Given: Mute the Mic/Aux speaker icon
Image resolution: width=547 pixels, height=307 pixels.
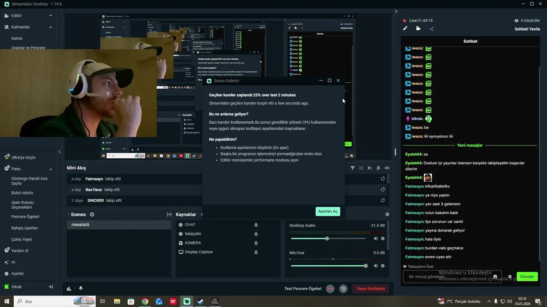Looking at the screenshot, I should click(x=376, y=266).
